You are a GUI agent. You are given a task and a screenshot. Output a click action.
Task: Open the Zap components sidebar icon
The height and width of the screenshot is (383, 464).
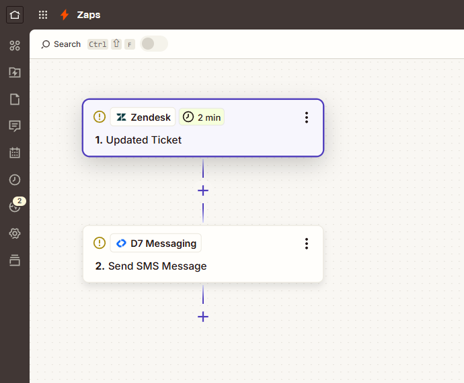point(15,46)
